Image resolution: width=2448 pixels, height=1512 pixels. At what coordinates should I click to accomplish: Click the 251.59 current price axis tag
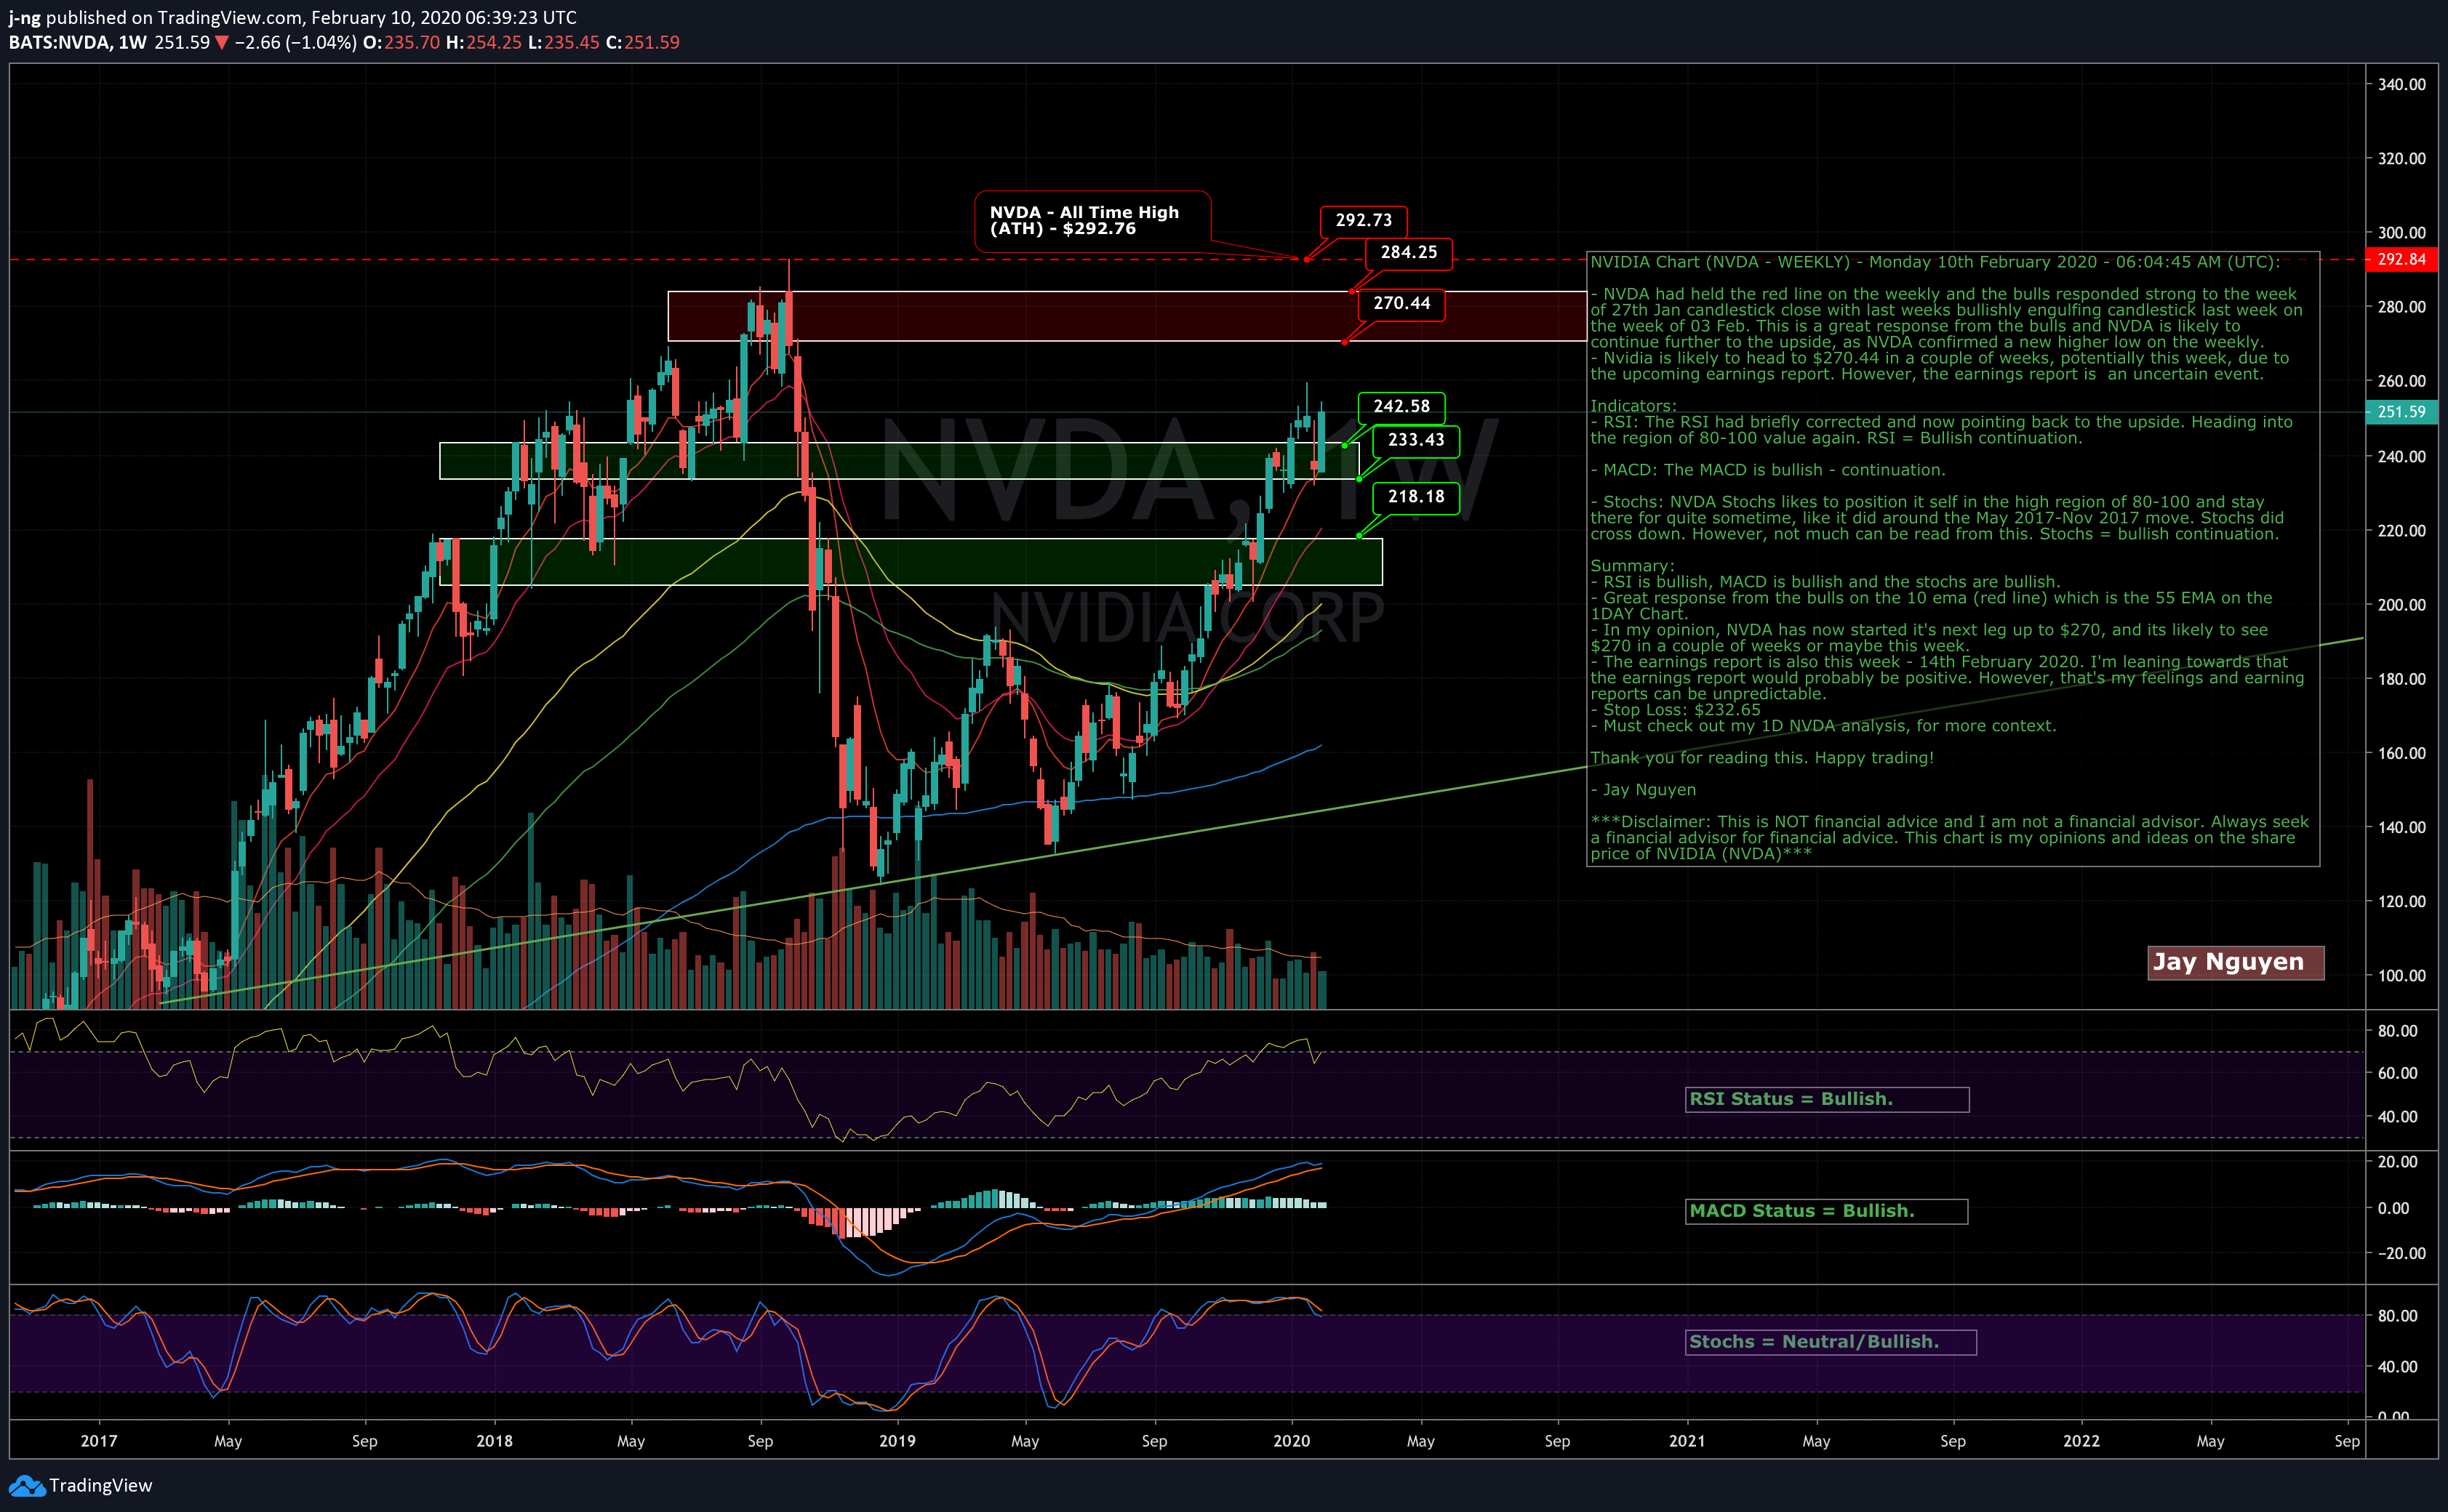pyautogui.click(x=2401, y=412)
